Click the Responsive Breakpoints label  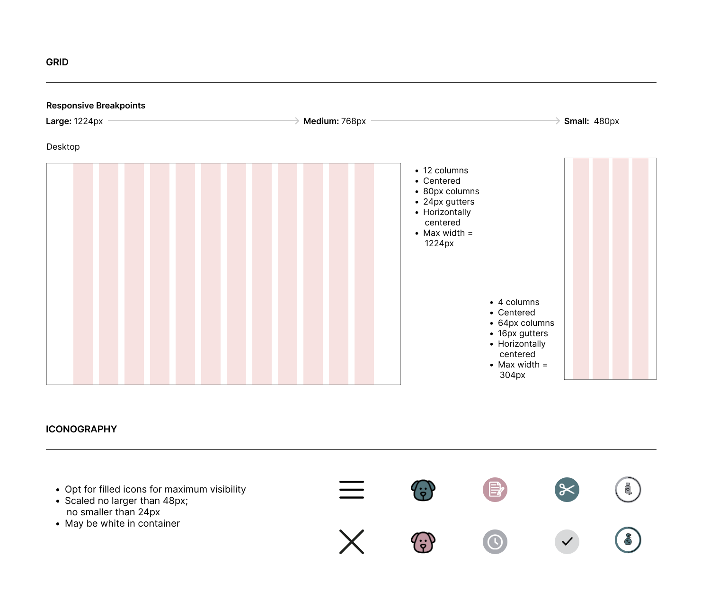(x=96, y=106)
